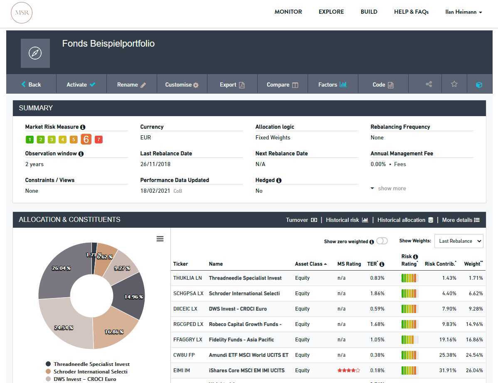Select risk level 6 swatch
Image resolution: width=498 pixels, height=383 pixels.
point(86,139)
